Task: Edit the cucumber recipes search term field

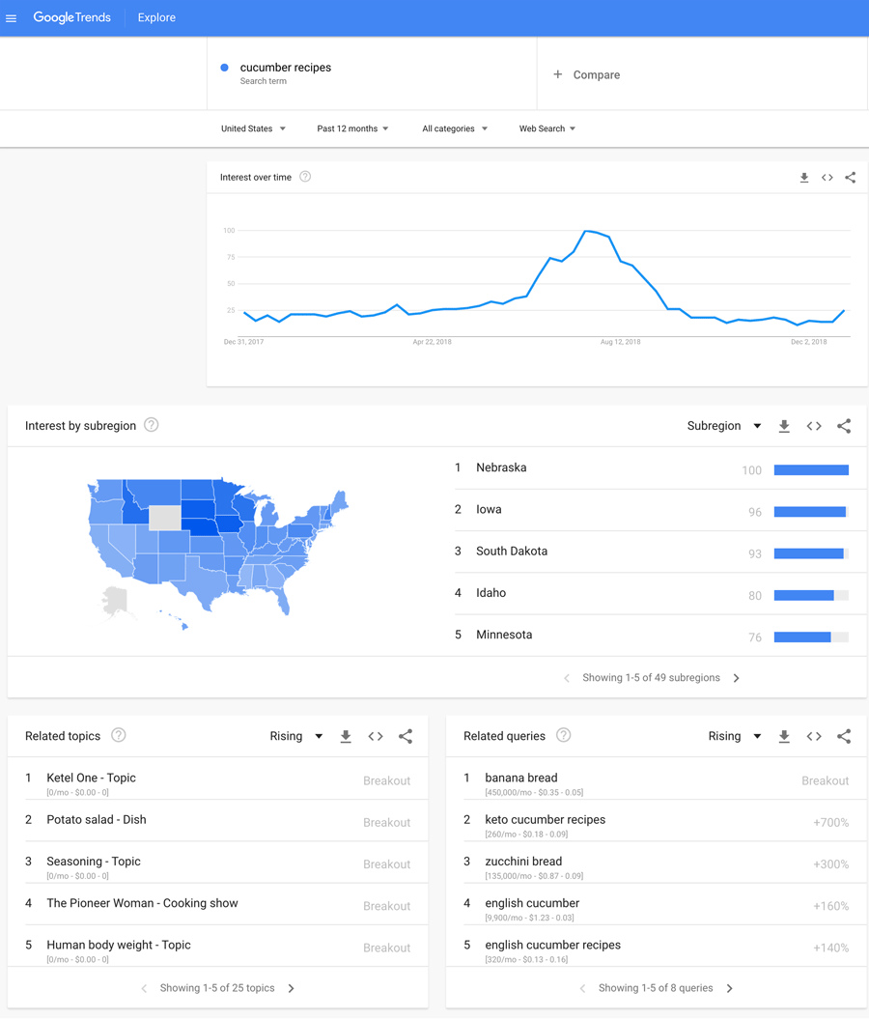Action: click(286, 68)
